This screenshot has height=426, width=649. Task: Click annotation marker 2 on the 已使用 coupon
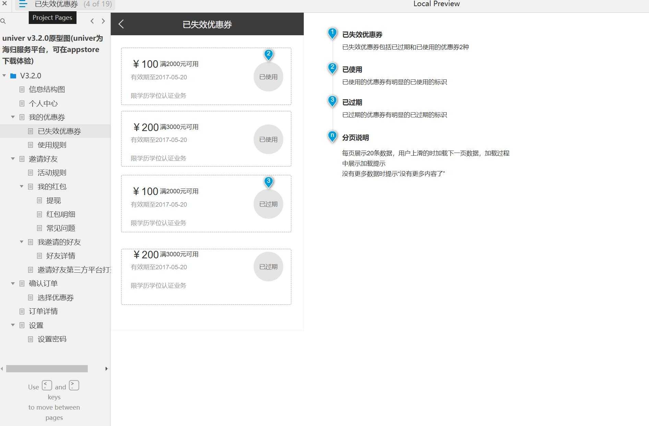pos(268,54)
